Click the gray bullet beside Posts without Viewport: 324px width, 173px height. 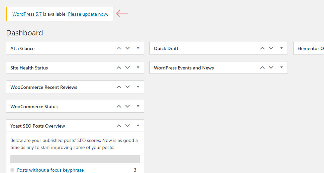(x=12, y=170)
